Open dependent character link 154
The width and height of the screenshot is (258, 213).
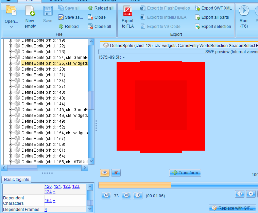(x=48, y=201)
